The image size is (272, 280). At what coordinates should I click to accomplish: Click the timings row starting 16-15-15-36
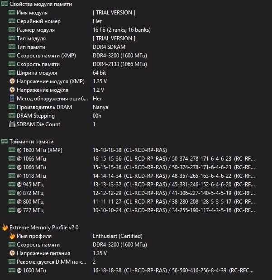[x=174, y=159]
